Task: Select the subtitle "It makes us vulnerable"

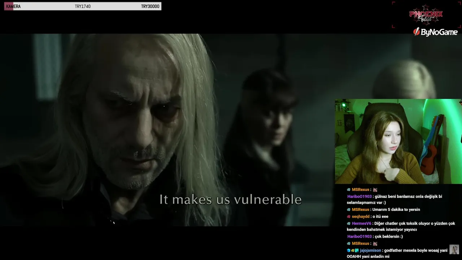Action: [x=231, y=199]
